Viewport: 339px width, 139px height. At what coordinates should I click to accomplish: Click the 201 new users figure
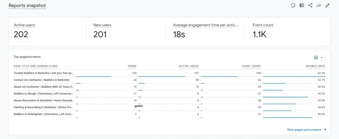point(100,34)
